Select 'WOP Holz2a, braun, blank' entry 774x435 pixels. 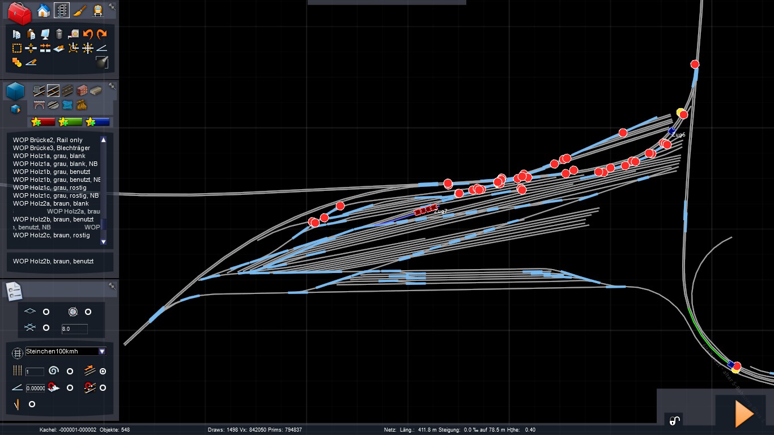[51, 203]
